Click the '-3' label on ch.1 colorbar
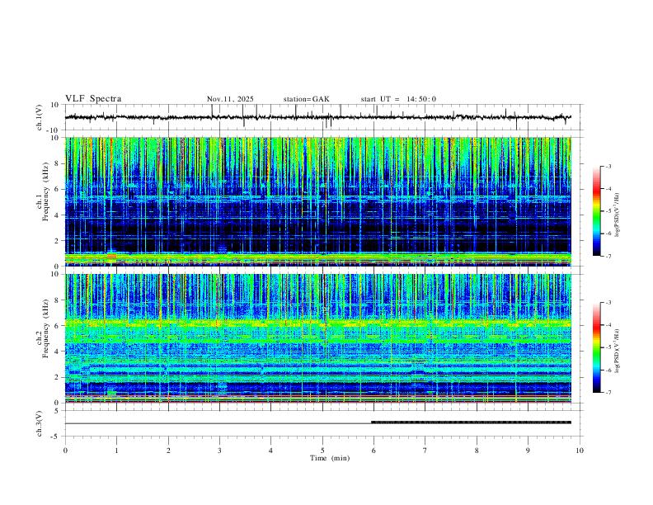 point(608,166)
